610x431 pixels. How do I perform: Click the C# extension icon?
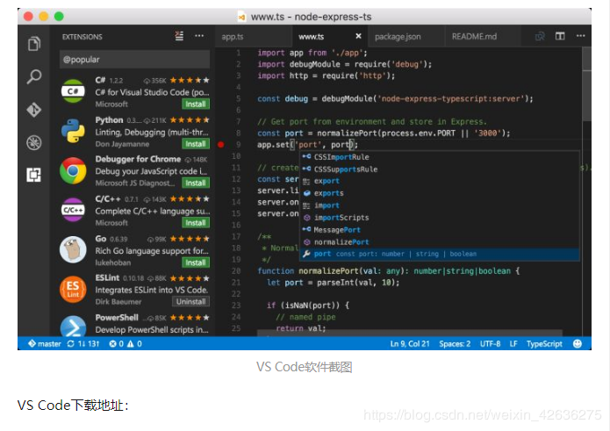[x=73, y=91]
